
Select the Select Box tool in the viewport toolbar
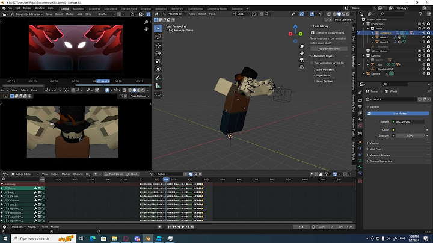pos(158,28)
